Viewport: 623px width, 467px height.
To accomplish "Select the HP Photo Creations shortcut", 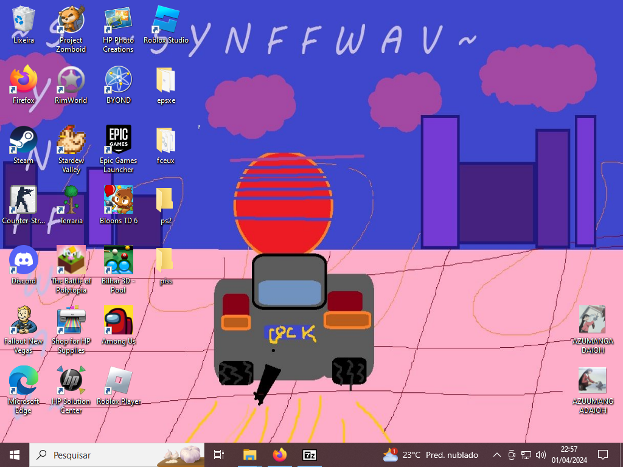I will point(118,29).
